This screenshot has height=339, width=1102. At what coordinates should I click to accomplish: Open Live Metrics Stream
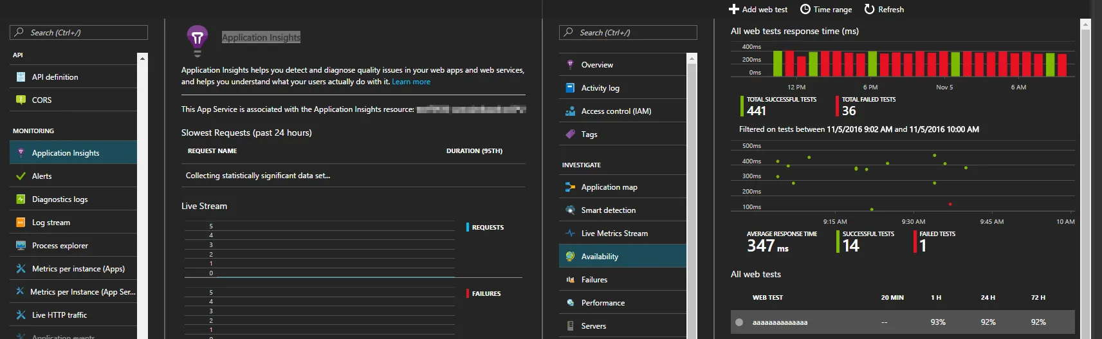(x=623, y=234)
